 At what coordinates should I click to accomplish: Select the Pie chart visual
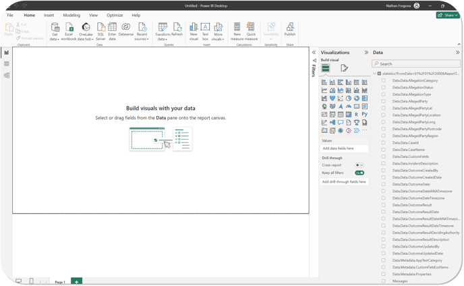click(x=349, y=98)
